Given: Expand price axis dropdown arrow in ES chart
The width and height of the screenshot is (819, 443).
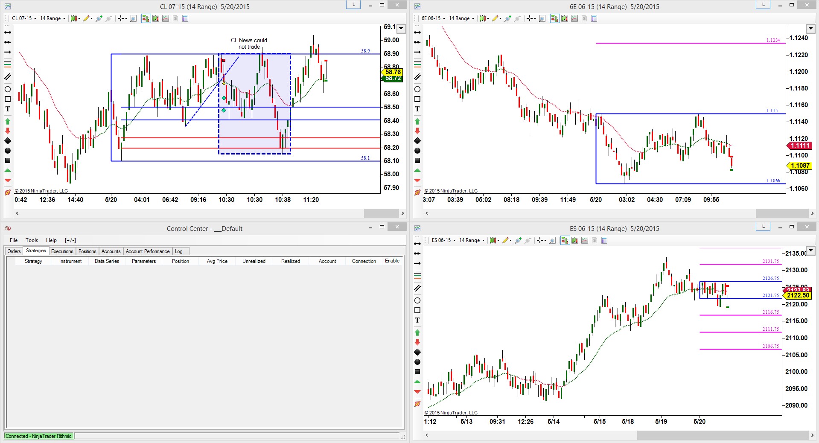Looking at the screenshot, I should click(x=810, y=251).
